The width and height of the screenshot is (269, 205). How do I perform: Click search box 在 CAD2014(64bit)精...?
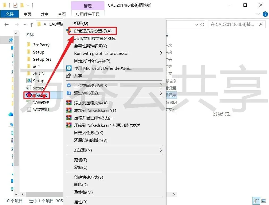pyautogui.click(x=237, y=24)
